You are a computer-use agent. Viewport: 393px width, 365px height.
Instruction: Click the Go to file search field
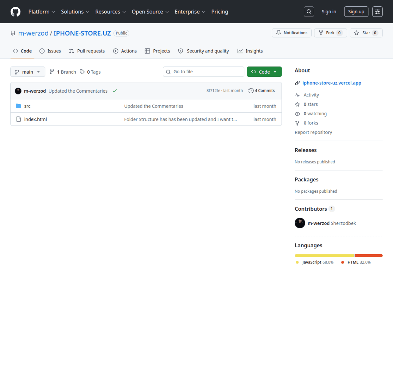point(204,72)
